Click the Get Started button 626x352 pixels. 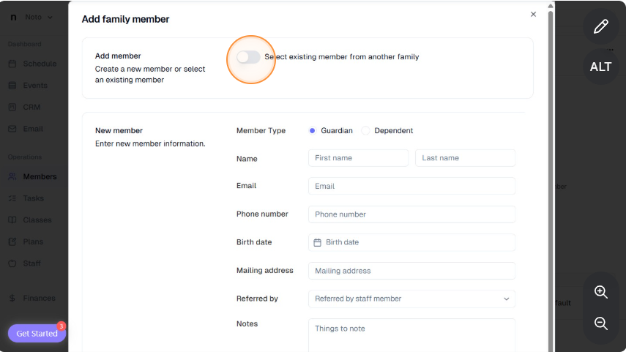(x=37, y=333)
